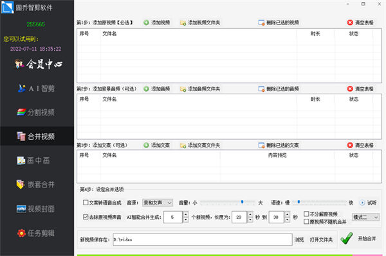Click the 画中画 picture icon
Screen dimensions: 386x256
pyautogui.click(x=21, y=160)
